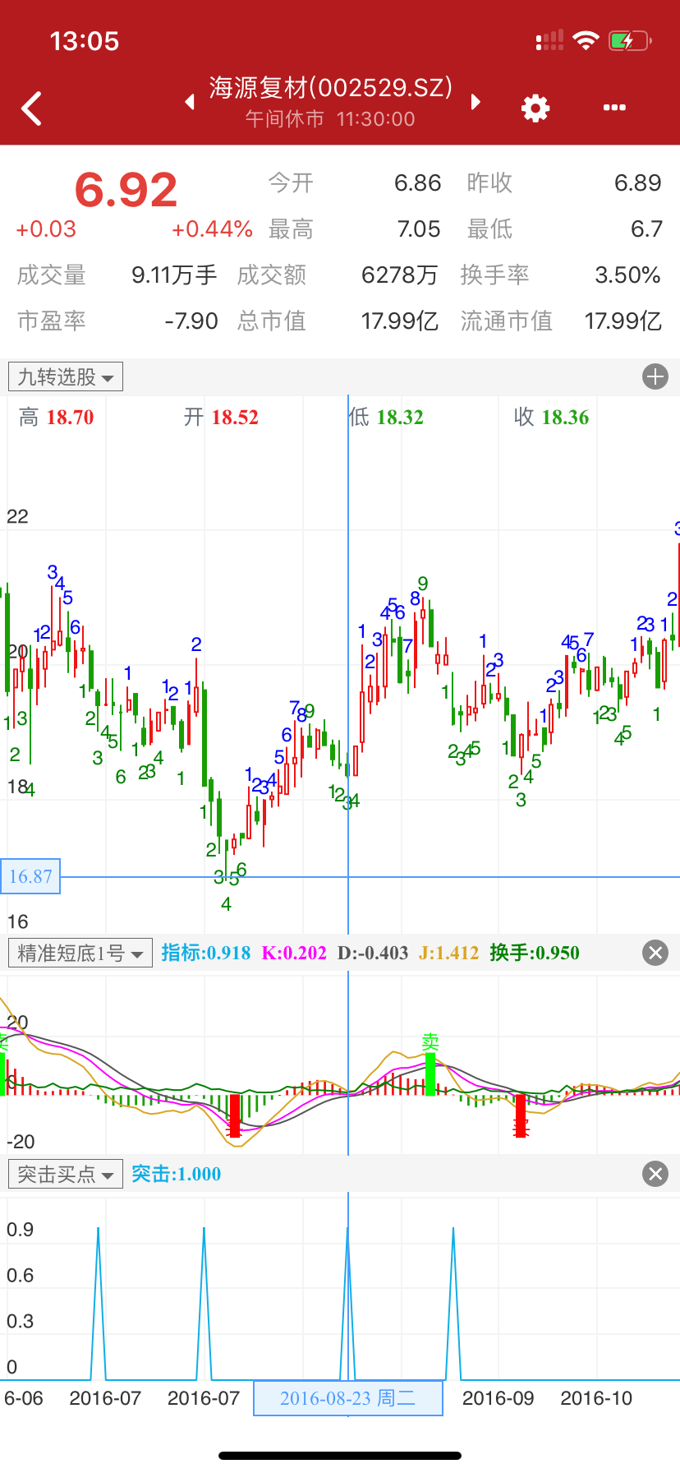Tap the 成交量 9.11万手 value

click(x=174, y=275)
